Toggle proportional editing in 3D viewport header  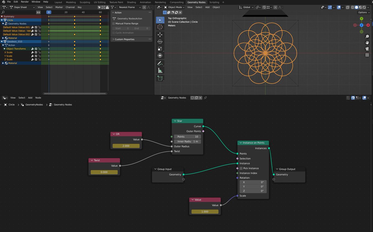(275, 7)
